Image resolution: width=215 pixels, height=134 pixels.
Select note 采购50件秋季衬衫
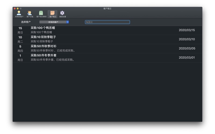click(107, 49)
